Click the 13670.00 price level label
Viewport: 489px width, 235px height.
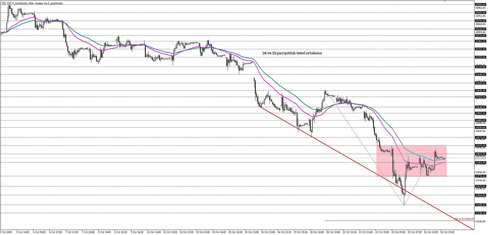tap(481, 186)
